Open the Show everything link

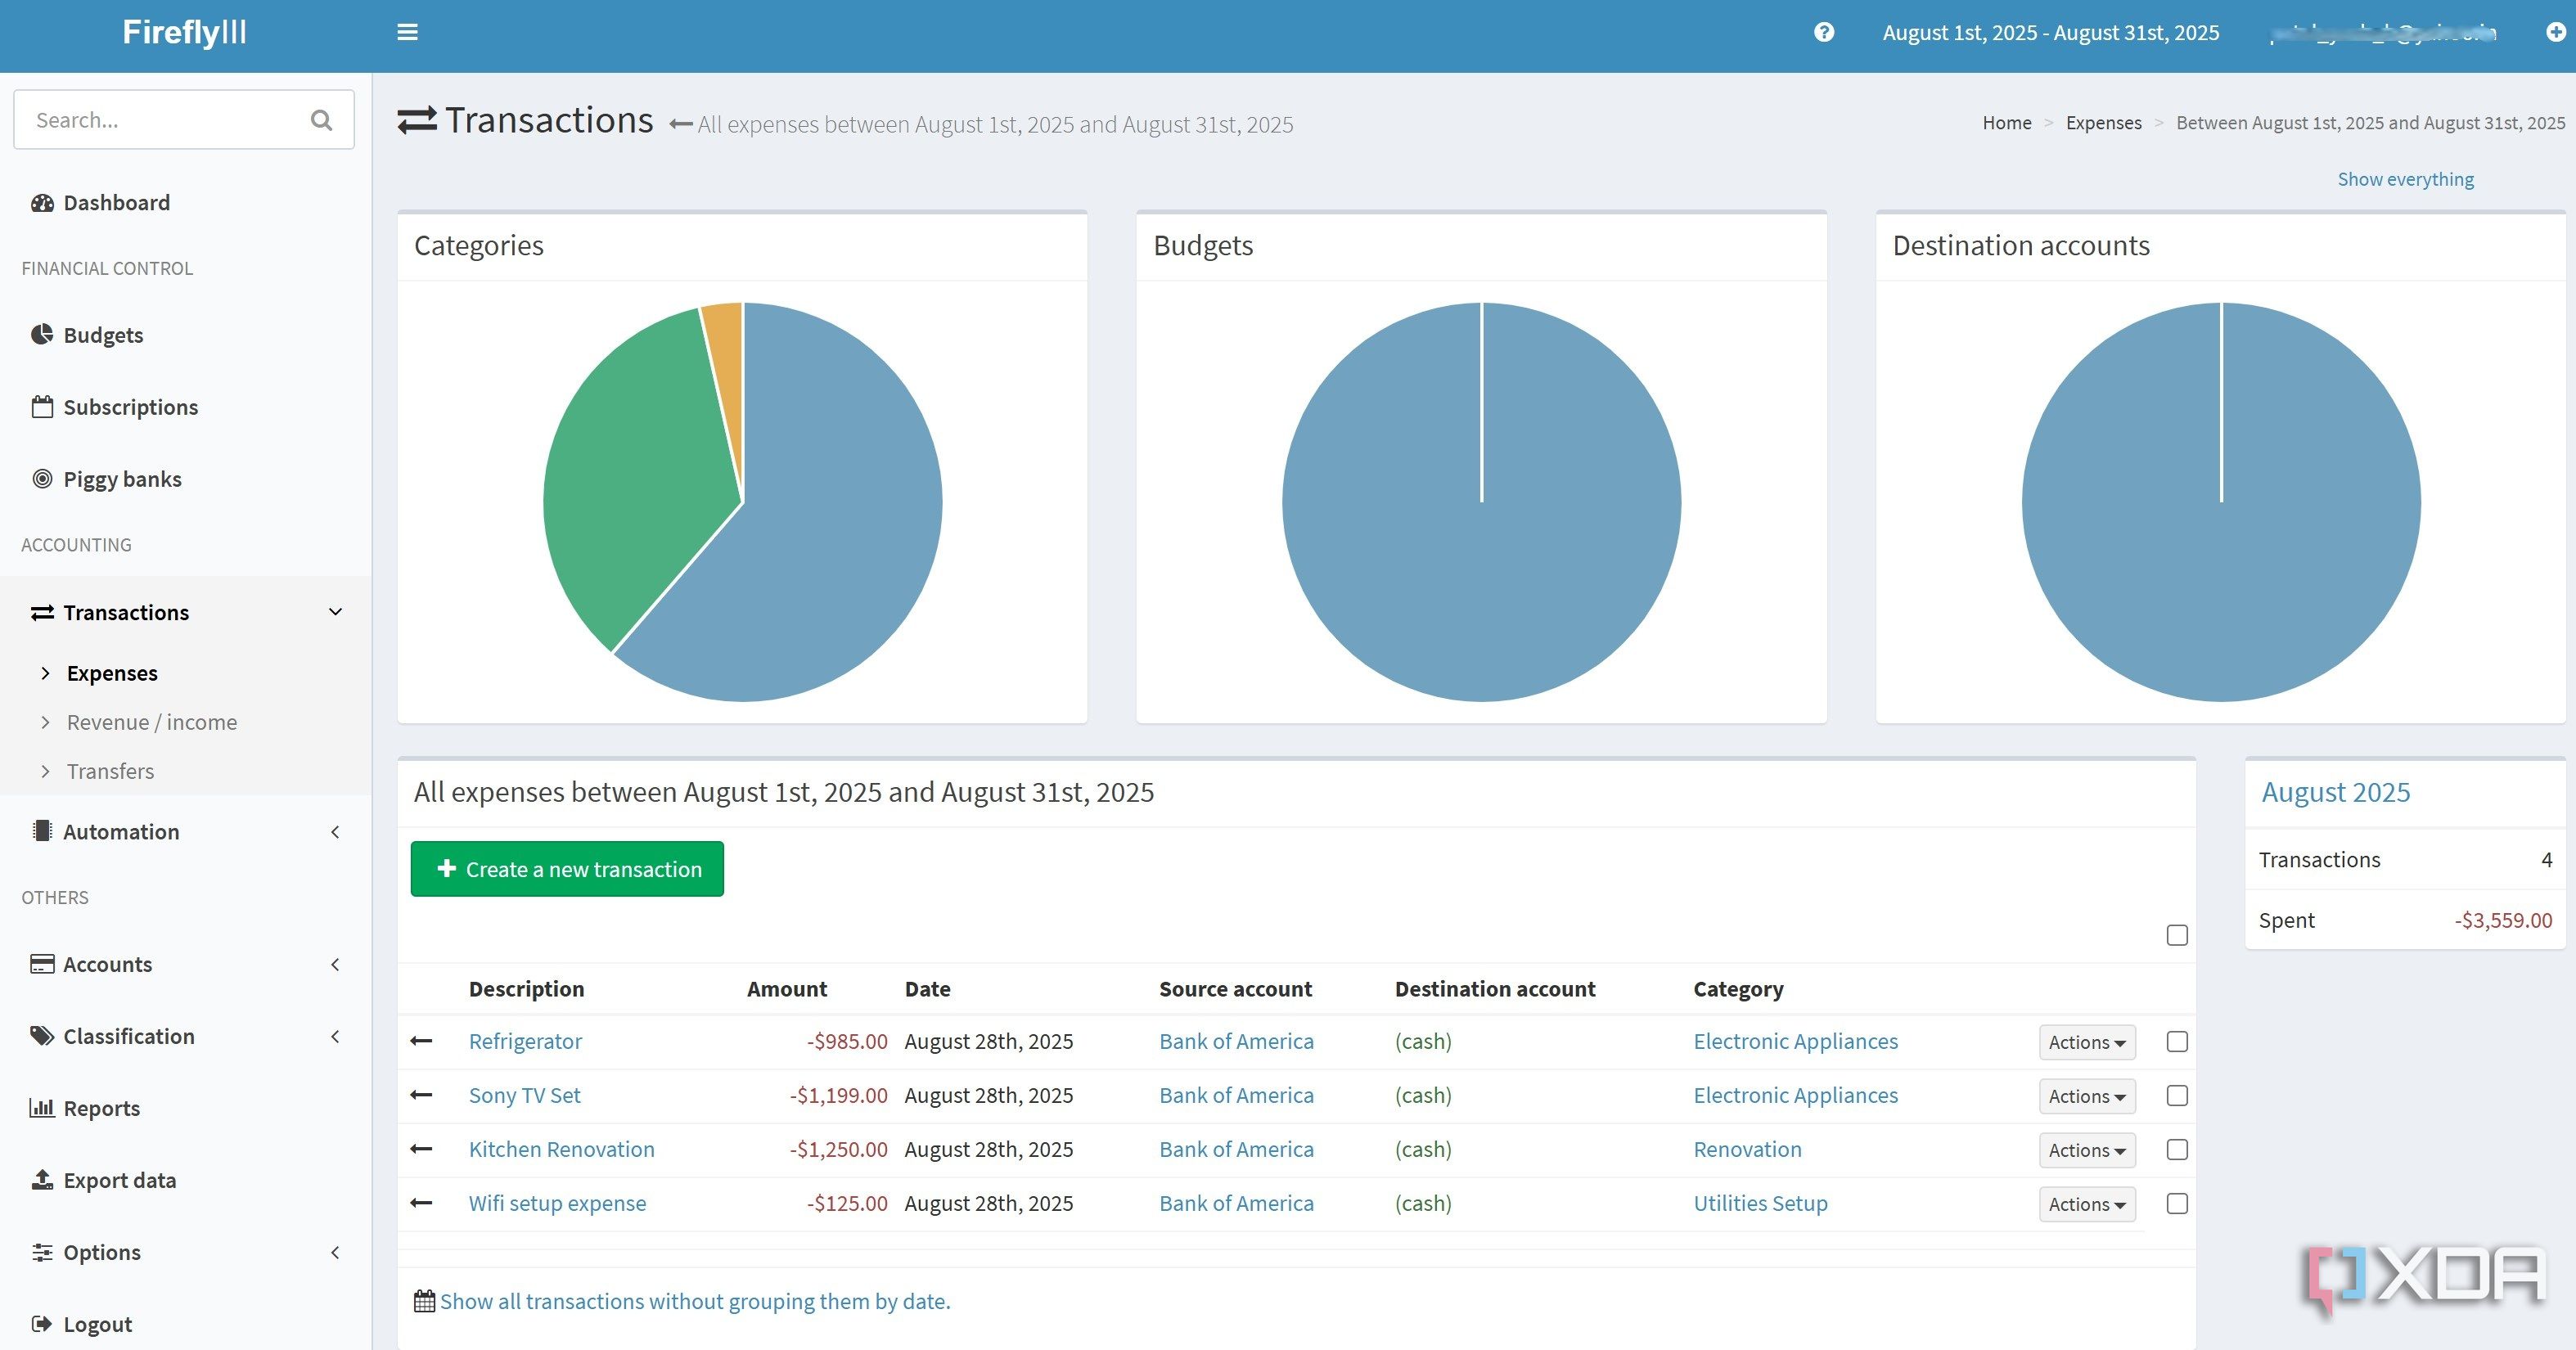[2405, 179]
